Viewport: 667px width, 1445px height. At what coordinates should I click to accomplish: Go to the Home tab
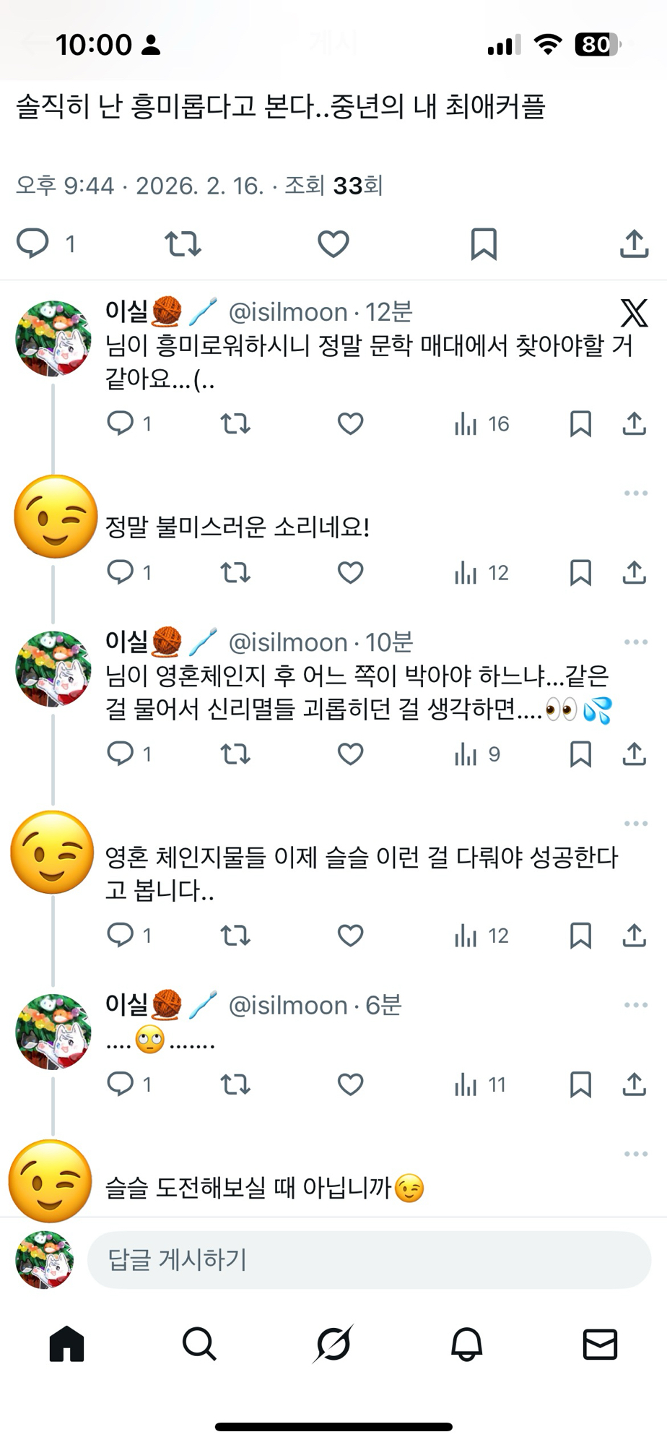click(66, 1345)
